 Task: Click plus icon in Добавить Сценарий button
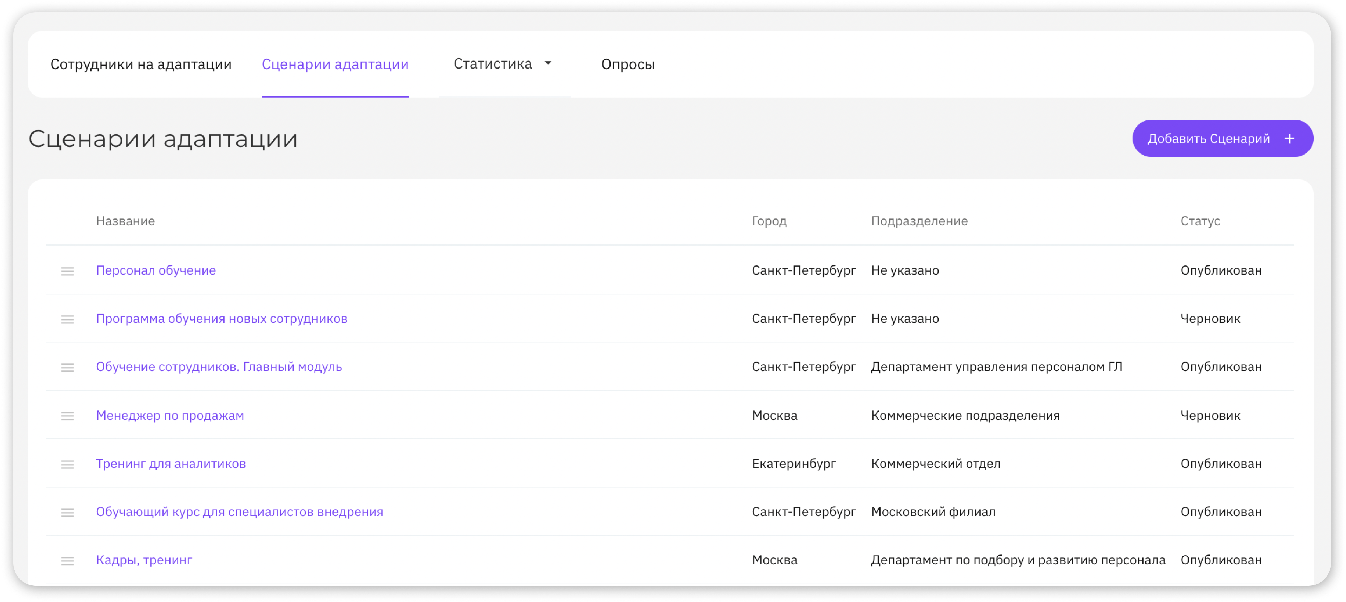(x=1289, y=139)
